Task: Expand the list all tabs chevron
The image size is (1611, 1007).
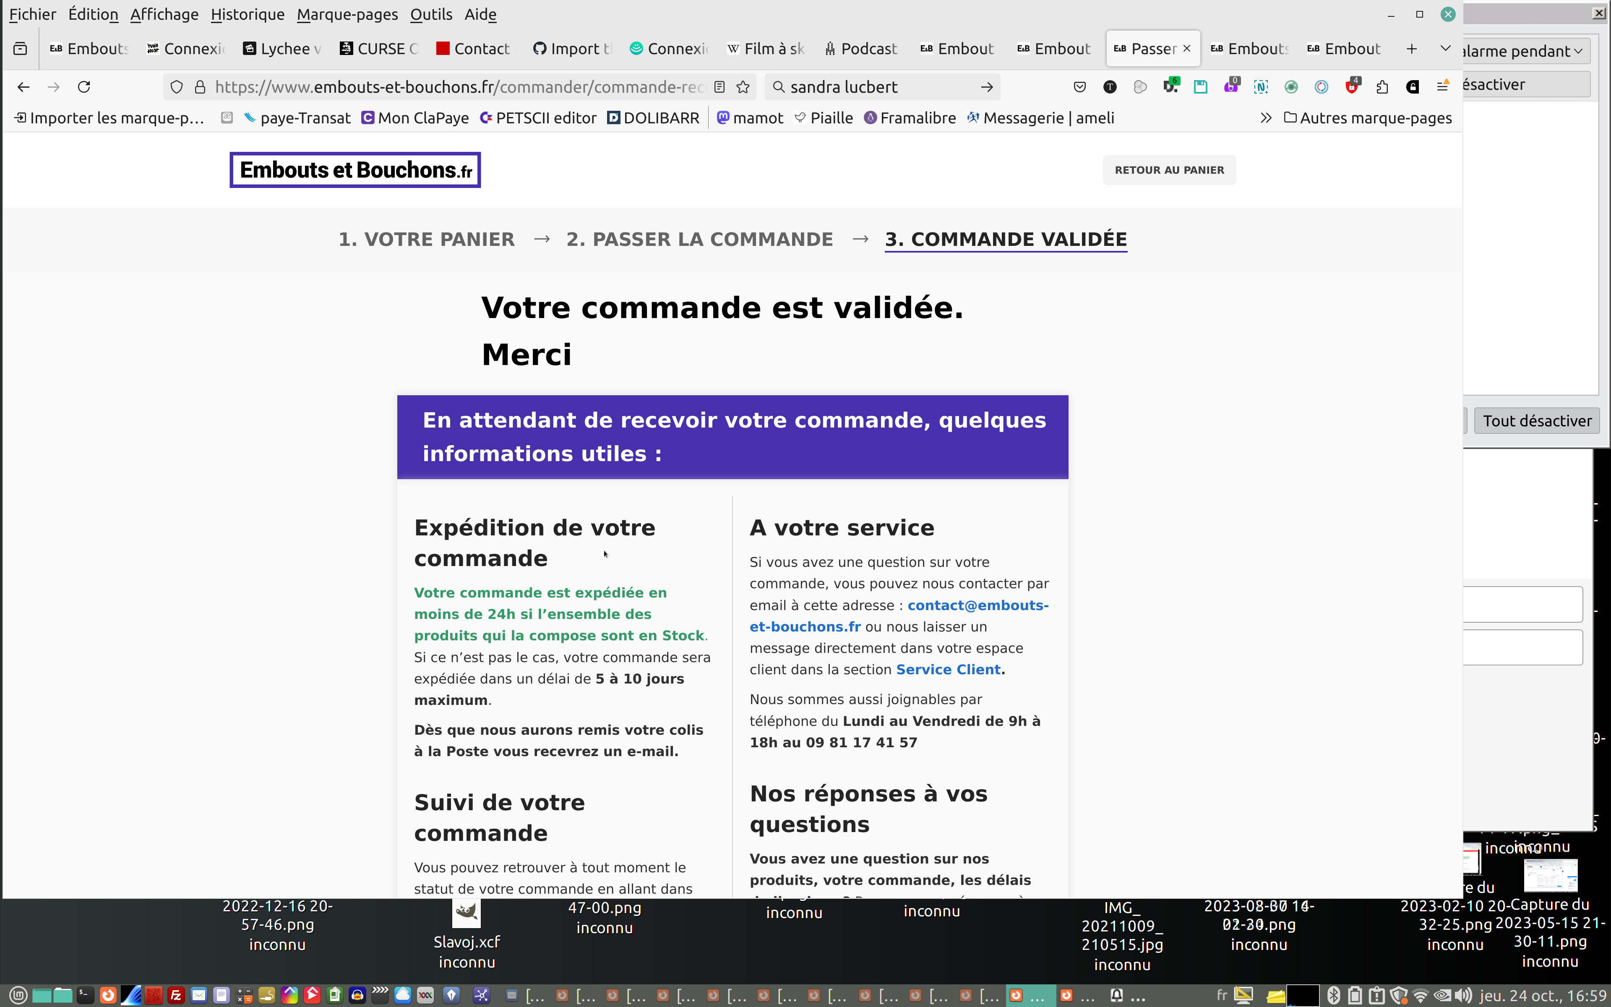Action: pyautogui.click(x=1445, y=49)
